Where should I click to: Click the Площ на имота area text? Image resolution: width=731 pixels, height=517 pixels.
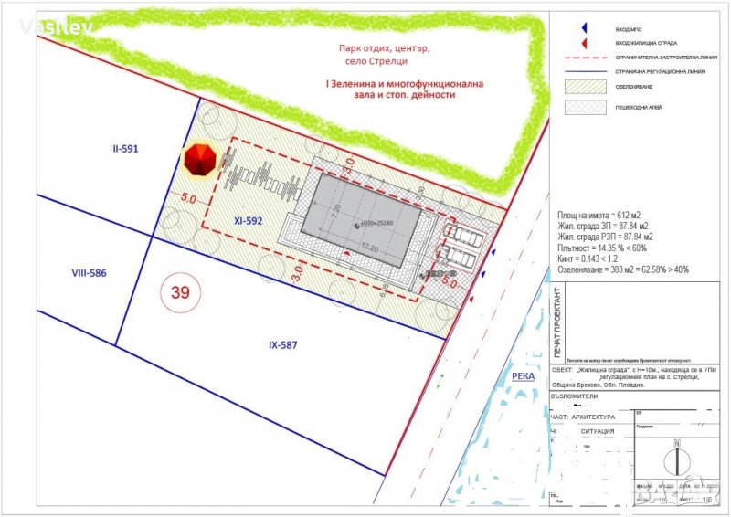pyautogui.click(x=603, y=212)
